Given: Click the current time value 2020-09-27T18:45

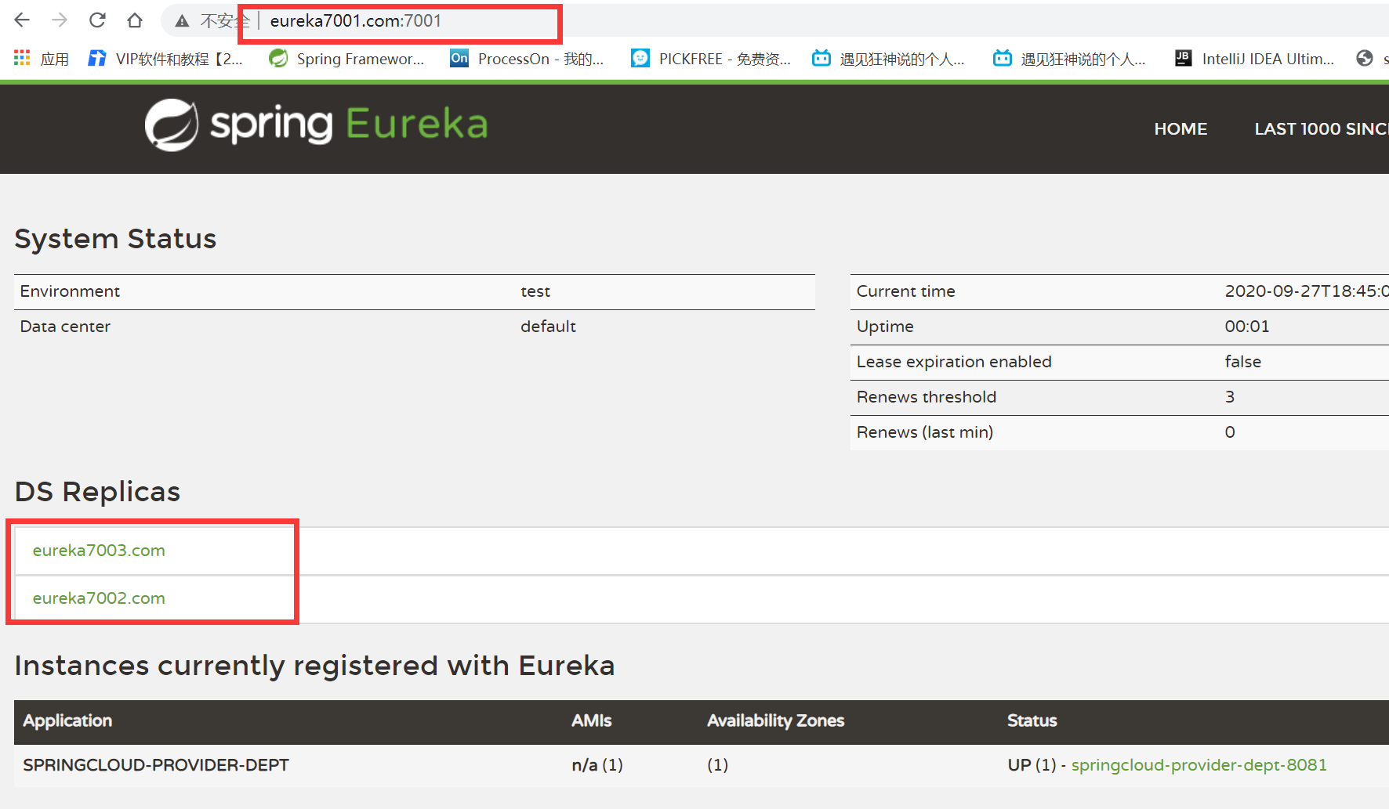Looking at the screenshot, I should [1307, 291].
